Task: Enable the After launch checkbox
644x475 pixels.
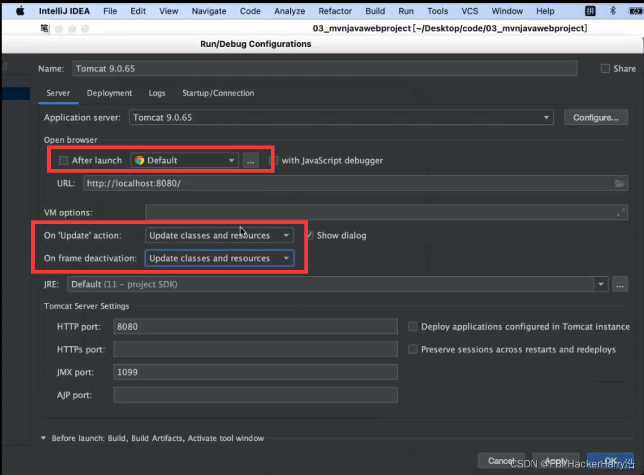Action: point(63,160)
